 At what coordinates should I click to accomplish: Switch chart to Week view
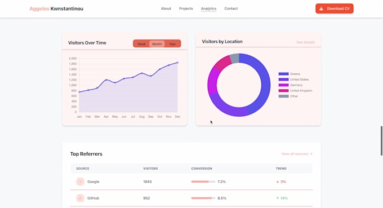pyautogui.click(x=141, y=44)
